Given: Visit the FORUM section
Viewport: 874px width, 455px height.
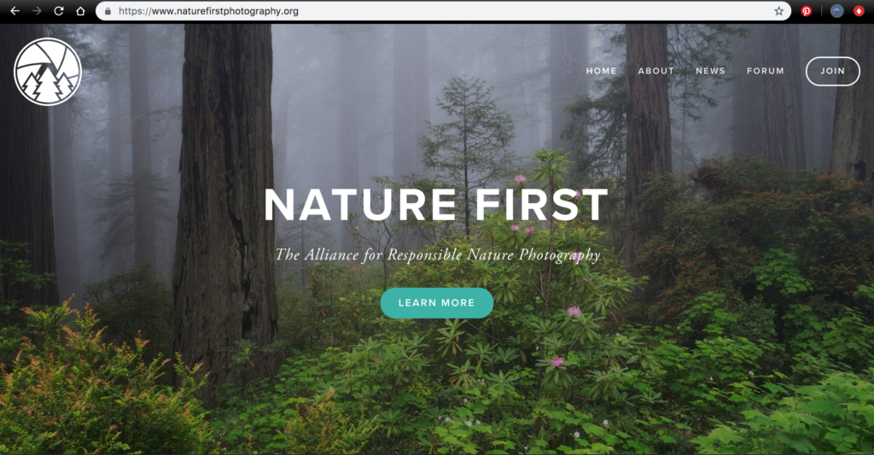Looking at the screenshot, I should point(766,71).
